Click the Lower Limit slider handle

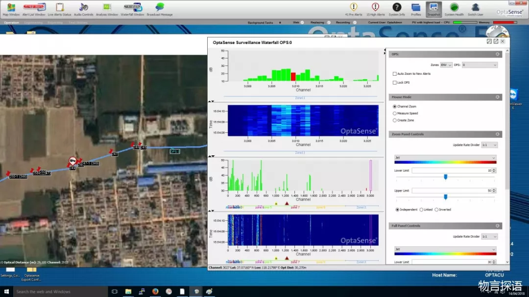pos(445,177)
